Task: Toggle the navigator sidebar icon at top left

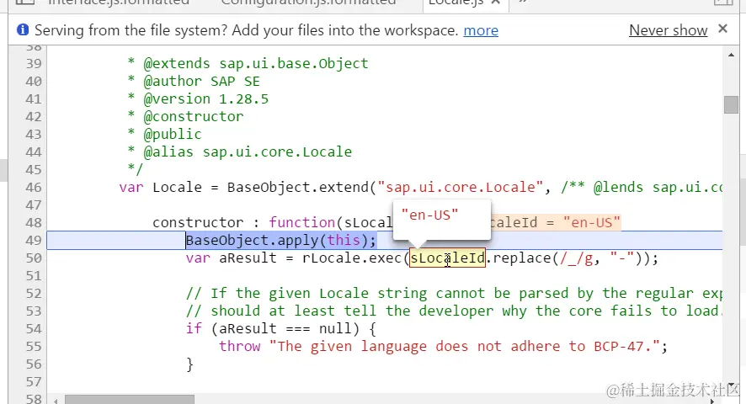Action: (24, 3)
